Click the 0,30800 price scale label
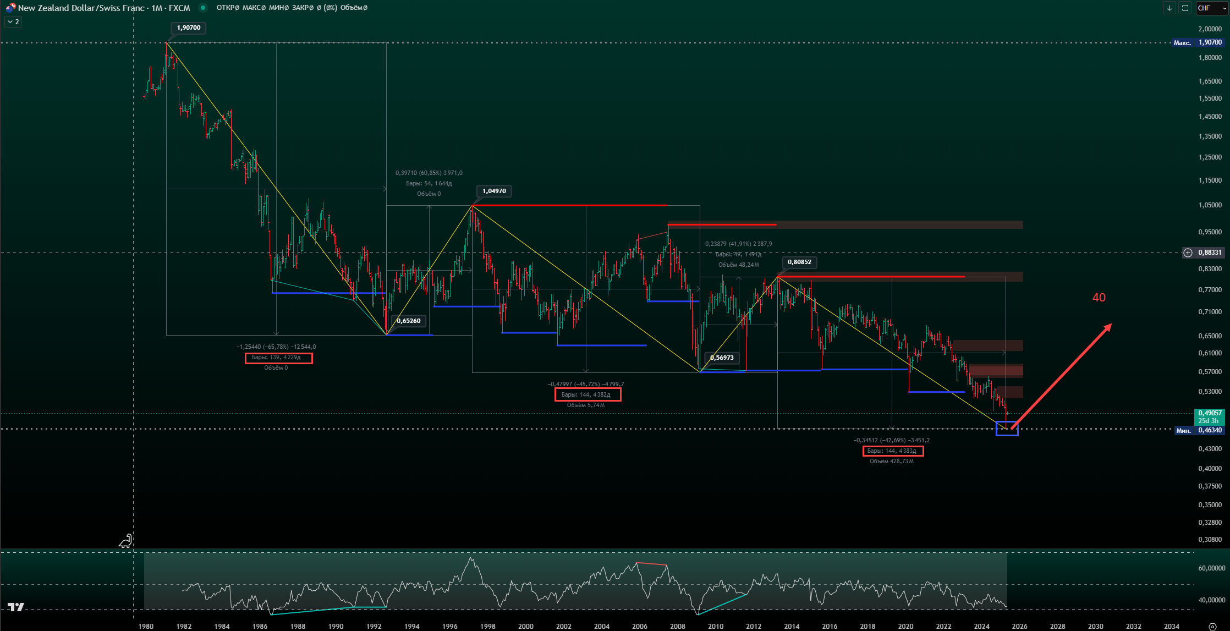 (1209, 539)
